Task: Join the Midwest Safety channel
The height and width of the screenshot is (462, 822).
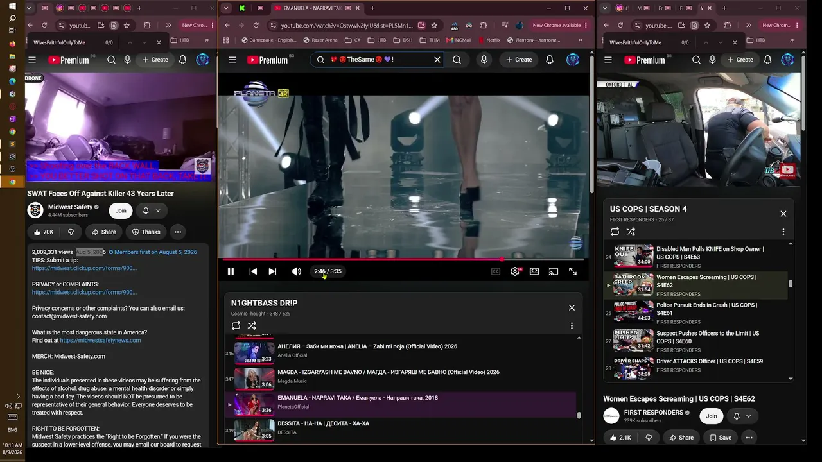Action: (x=121, y=210)
